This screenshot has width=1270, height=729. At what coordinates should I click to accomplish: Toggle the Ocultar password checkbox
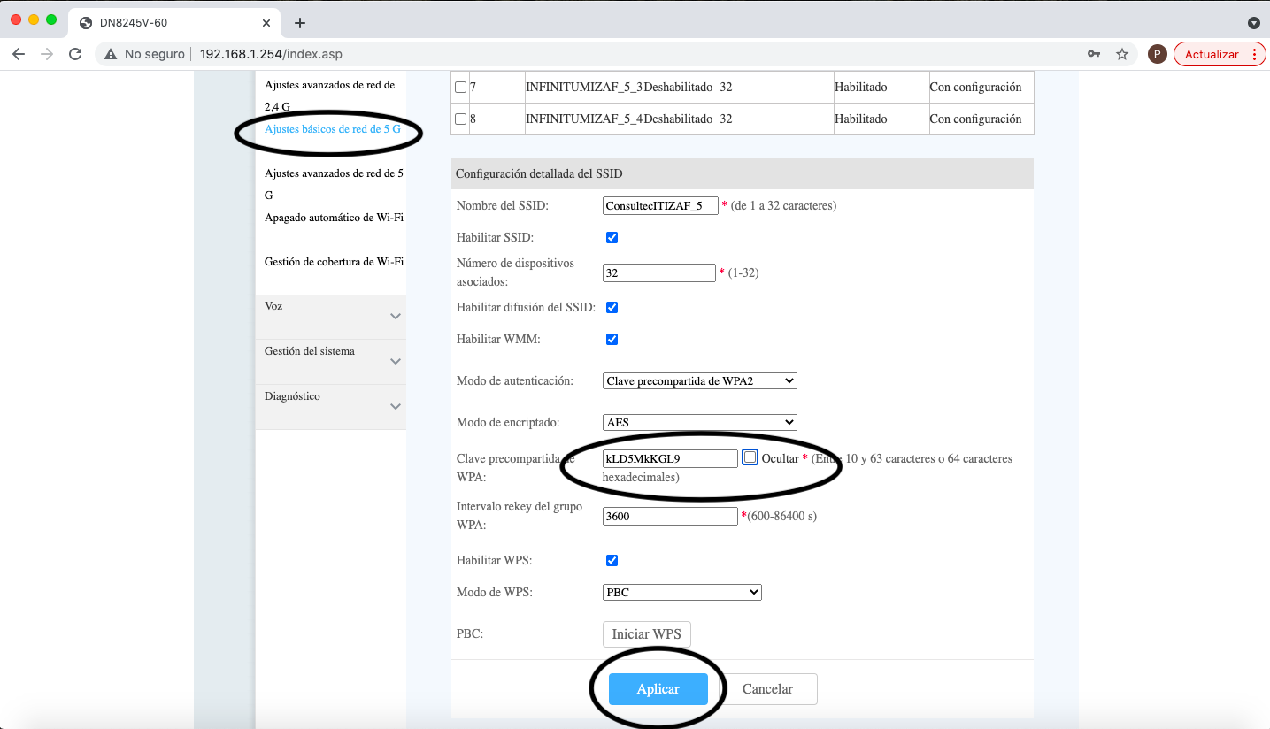750,457
